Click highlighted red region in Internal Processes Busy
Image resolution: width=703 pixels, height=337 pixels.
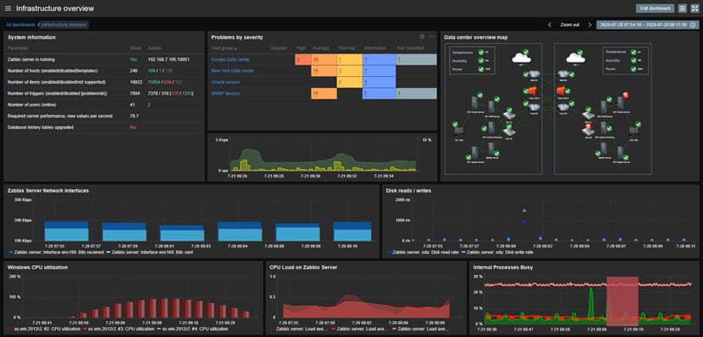pyautogui.click(x=623, y=302)
